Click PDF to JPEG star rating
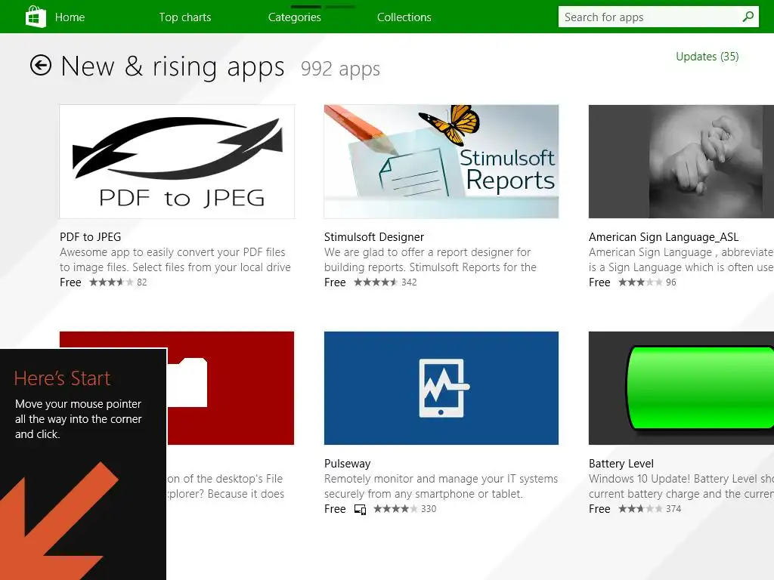Image resolution: width=774 pixels, height=580 pixels. point(111,282)
